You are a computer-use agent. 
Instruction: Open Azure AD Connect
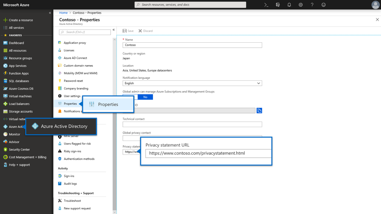[72, 58]
